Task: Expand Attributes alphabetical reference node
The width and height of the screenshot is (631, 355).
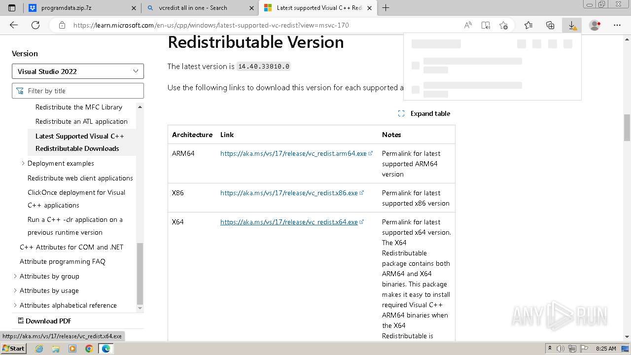Action: click(x=15, y=305)
